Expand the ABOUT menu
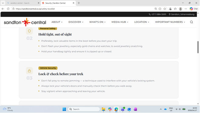200x113 pixels. pos(57,22)
